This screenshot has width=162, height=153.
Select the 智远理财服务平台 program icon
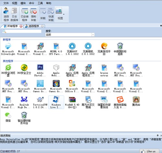coord(24,118)
